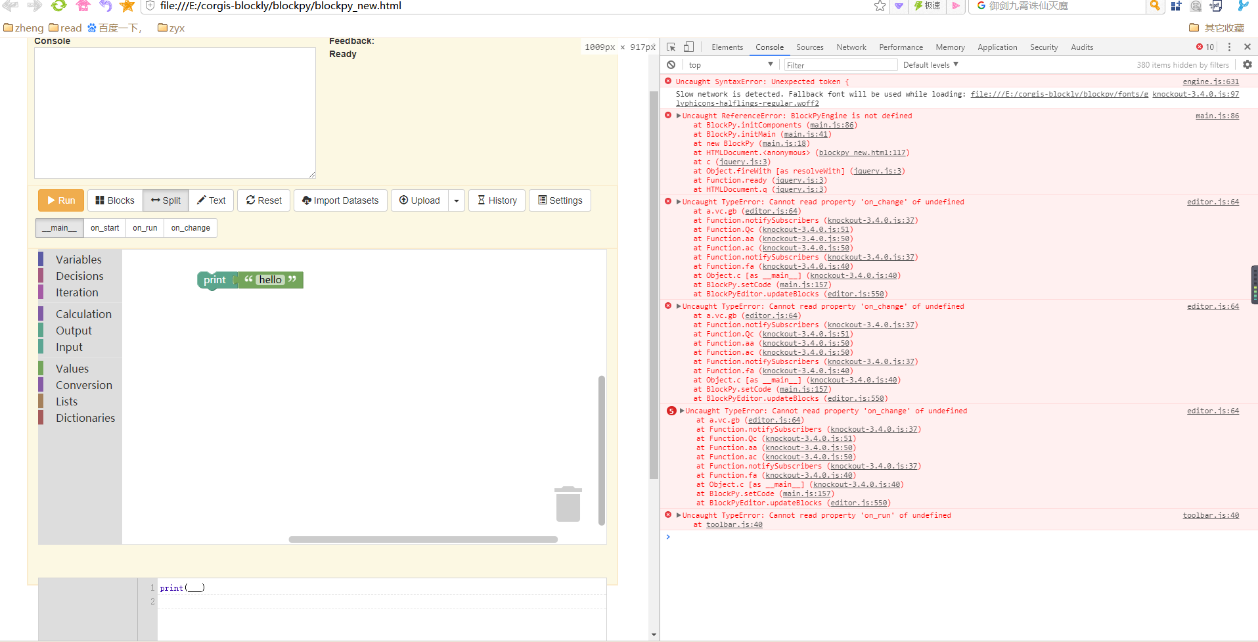The width and height of the screenshot is (1258, 642).
Task: Click Import Datasets cloud icon
Action: [306, 200]
